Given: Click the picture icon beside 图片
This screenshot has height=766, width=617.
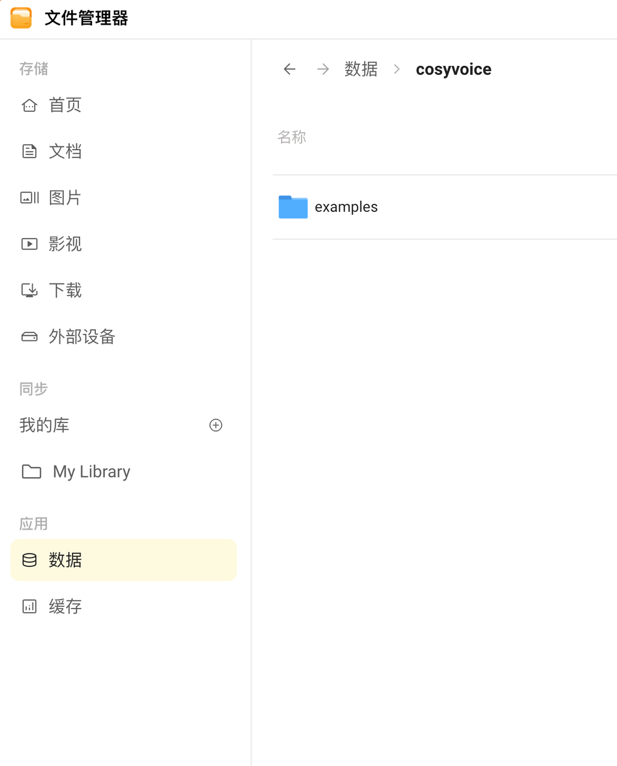Looking at the screenshot, I should (x=29, y=197).
